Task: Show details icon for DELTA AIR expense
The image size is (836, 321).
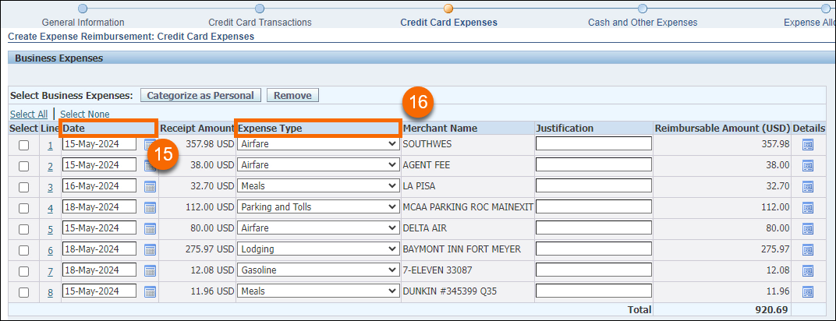Action: (808, 228)
